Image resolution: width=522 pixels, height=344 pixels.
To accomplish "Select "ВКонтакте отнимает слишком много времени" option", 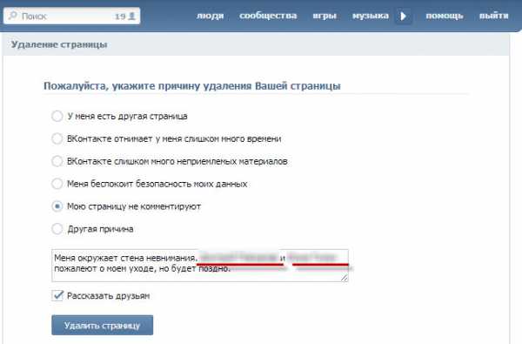I will click(x=57, y=138).
